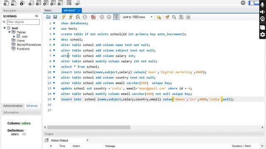Click the horizontal scrollbar thumb in editor
The height and width of the screenshot is (149, 266).
click(89, 127)
